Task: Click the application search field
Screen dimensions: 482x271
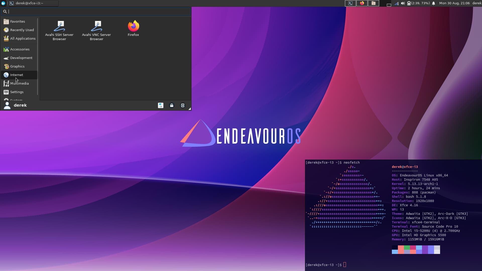Action: (96, 11)
